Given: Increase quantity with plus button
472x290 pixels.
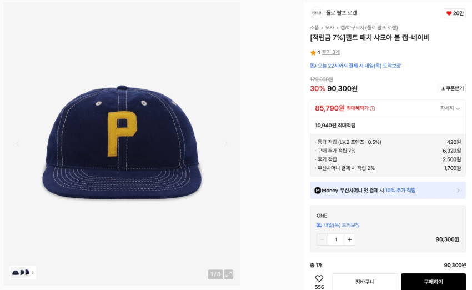Looking at the screenshot, I should [349, 239].
